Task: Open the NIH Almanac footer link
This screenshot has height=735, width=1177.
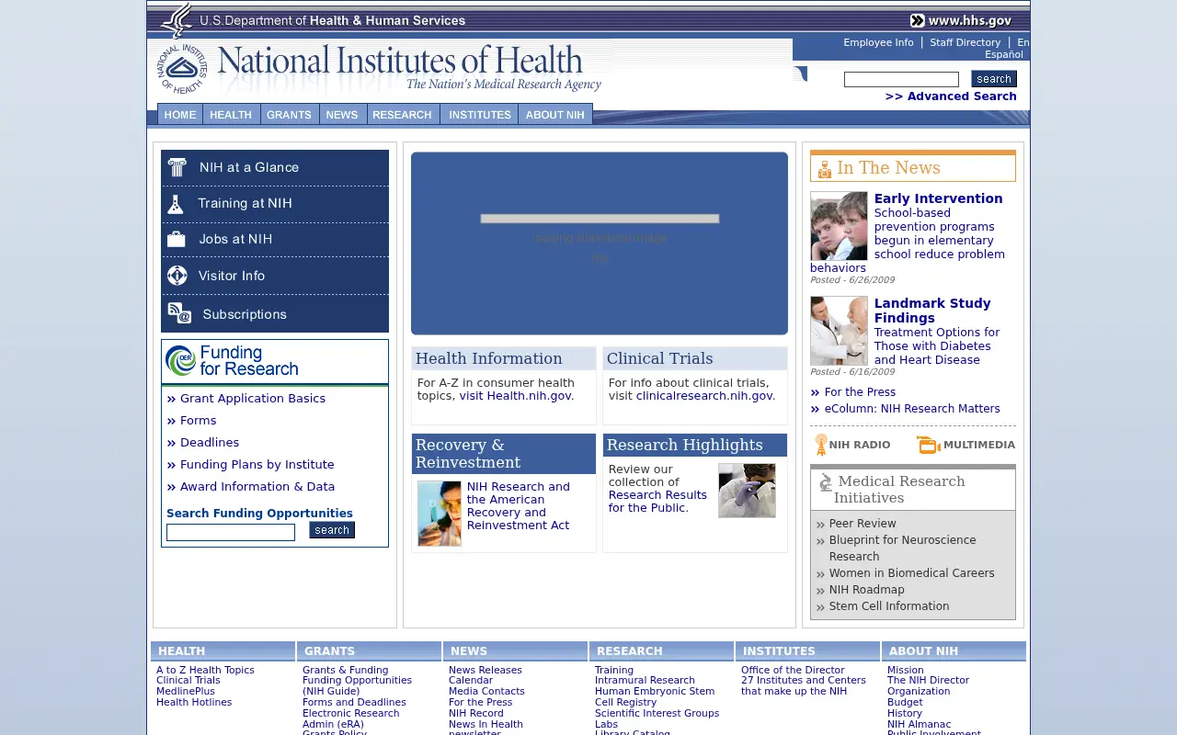Action: (920, 725)
